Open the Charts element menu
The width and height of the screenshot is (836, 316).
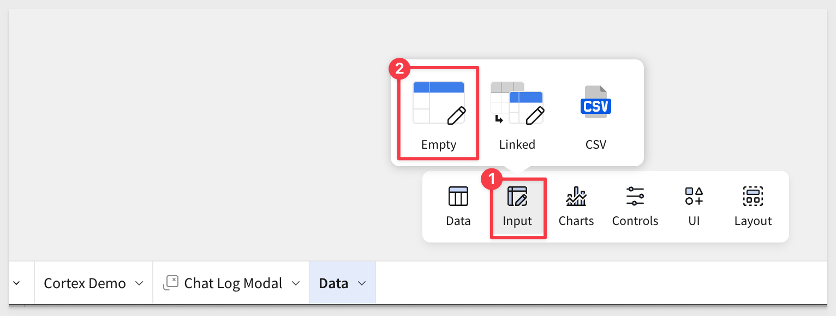coord(576,205)
